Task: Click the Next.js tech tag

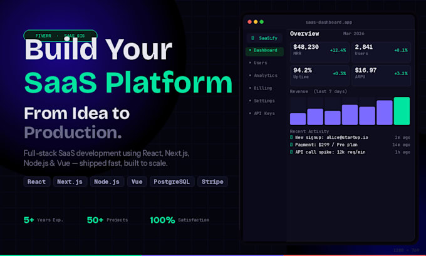Action: point(70,182)
